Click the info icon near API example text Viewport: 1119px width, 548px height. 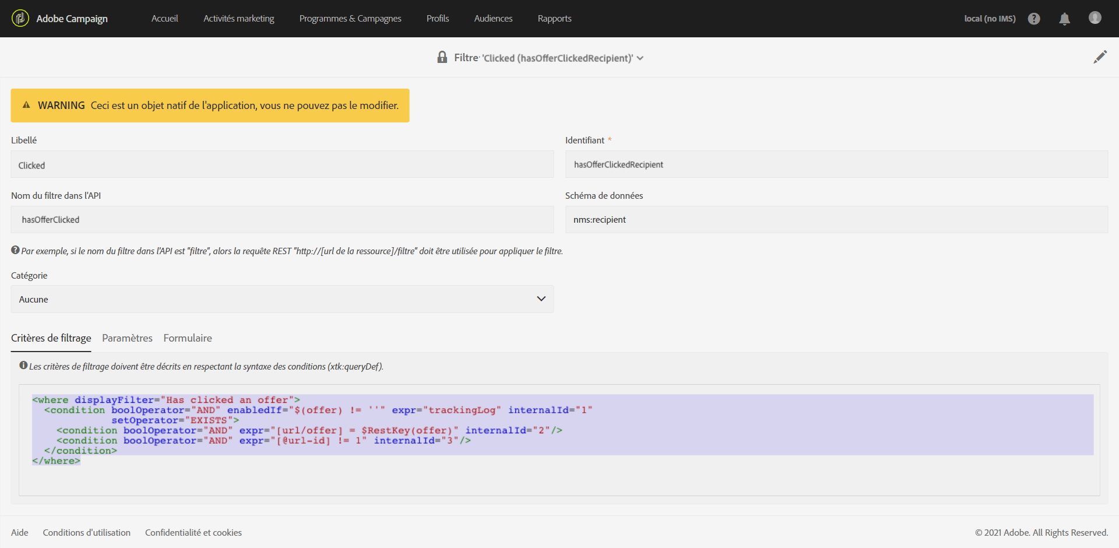15,250
